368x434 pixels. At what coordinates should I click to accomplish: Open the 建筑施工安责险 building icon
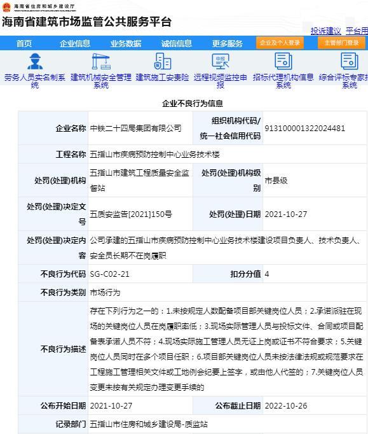[163, 61]
